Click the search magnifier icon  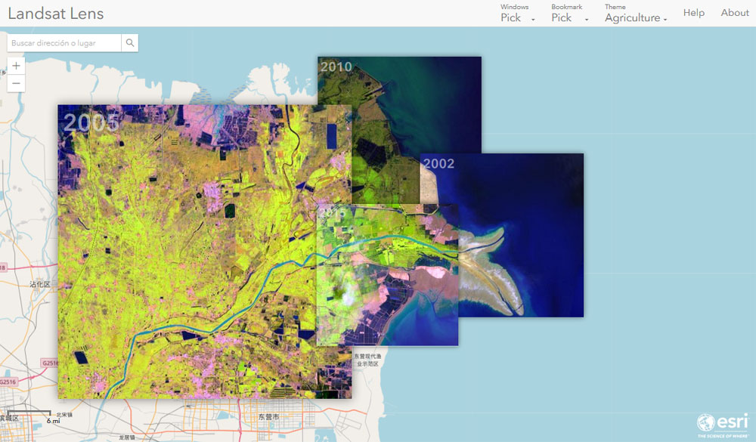(x=130, y=43)
